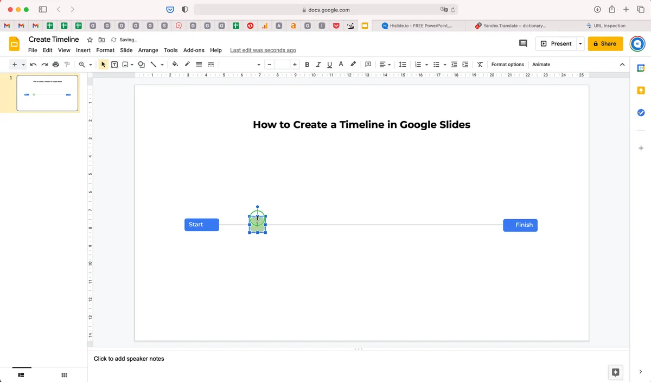Add a new slide with plus button

(15, 65)
